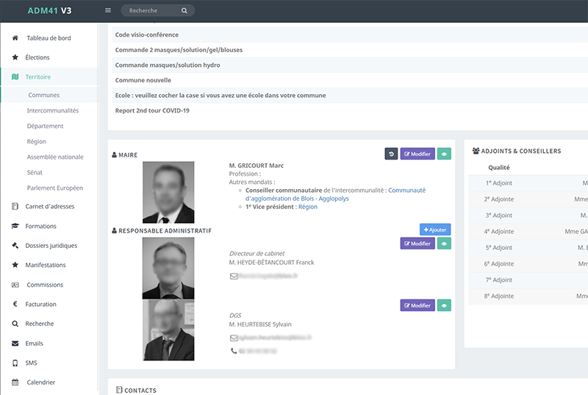Click the 8e Adjointe table row

(528, 296)
